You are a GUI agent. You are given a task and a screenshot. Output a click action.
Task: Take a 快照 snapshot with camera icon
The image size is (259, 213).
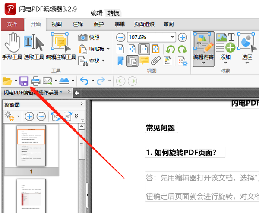coord(89,38)
